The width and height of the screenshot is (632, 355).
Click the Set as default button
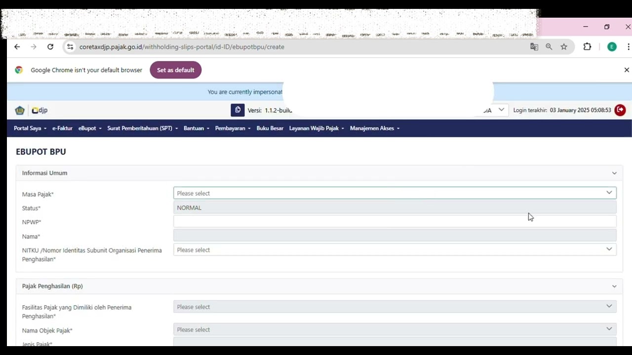coord(175,70)
